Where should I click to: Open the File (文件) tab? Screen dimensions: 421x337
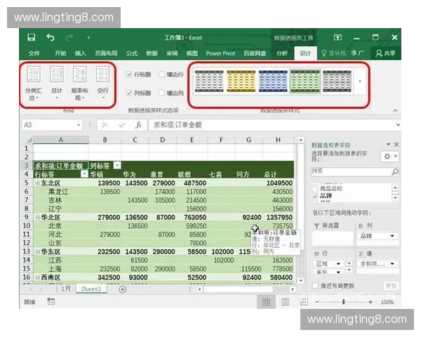click(34, 53)
